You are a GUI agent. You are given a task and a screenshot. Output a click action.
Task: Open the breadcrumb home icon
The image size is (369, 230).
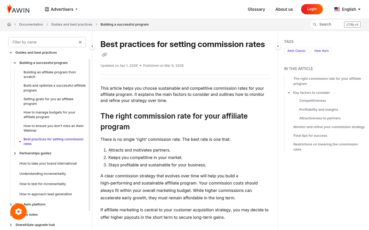coord(9,24)
